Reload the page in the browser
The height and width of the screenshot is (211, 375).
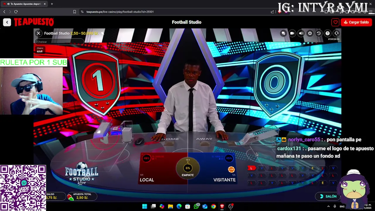[x=16, y=12]
